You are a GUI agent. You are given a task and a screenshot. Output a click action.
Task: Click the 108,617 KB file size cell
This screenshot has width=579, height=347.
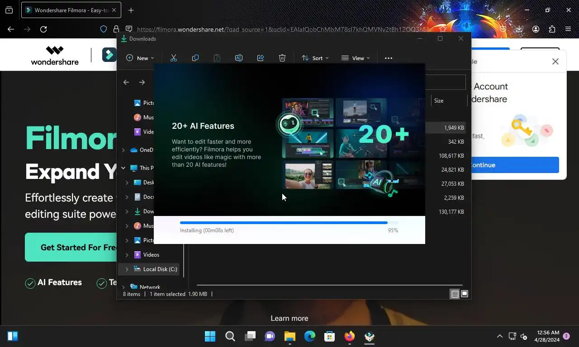451,156
